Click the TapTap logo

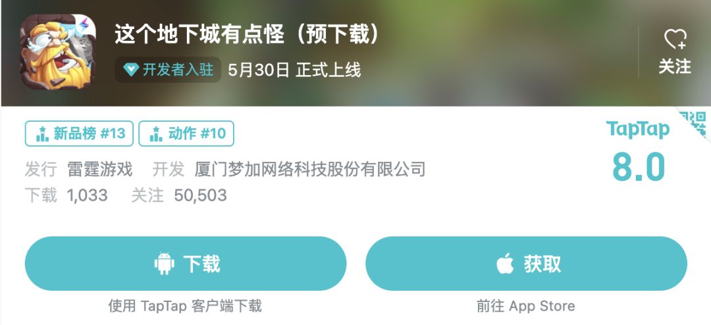[638, 129]
